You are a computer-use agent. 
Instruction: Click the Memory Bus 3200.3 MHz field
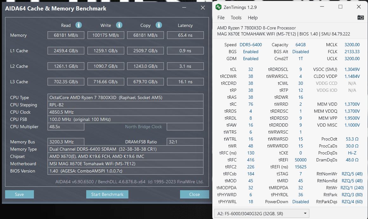click(66, 142)
